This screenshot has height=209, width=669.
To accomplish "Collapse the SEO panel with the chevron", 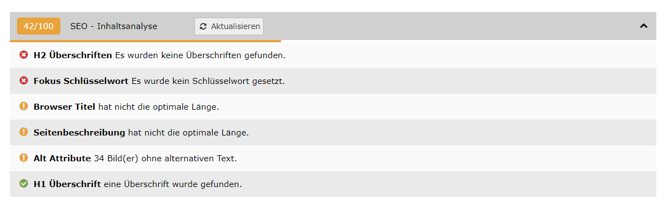I will [644, 26].
